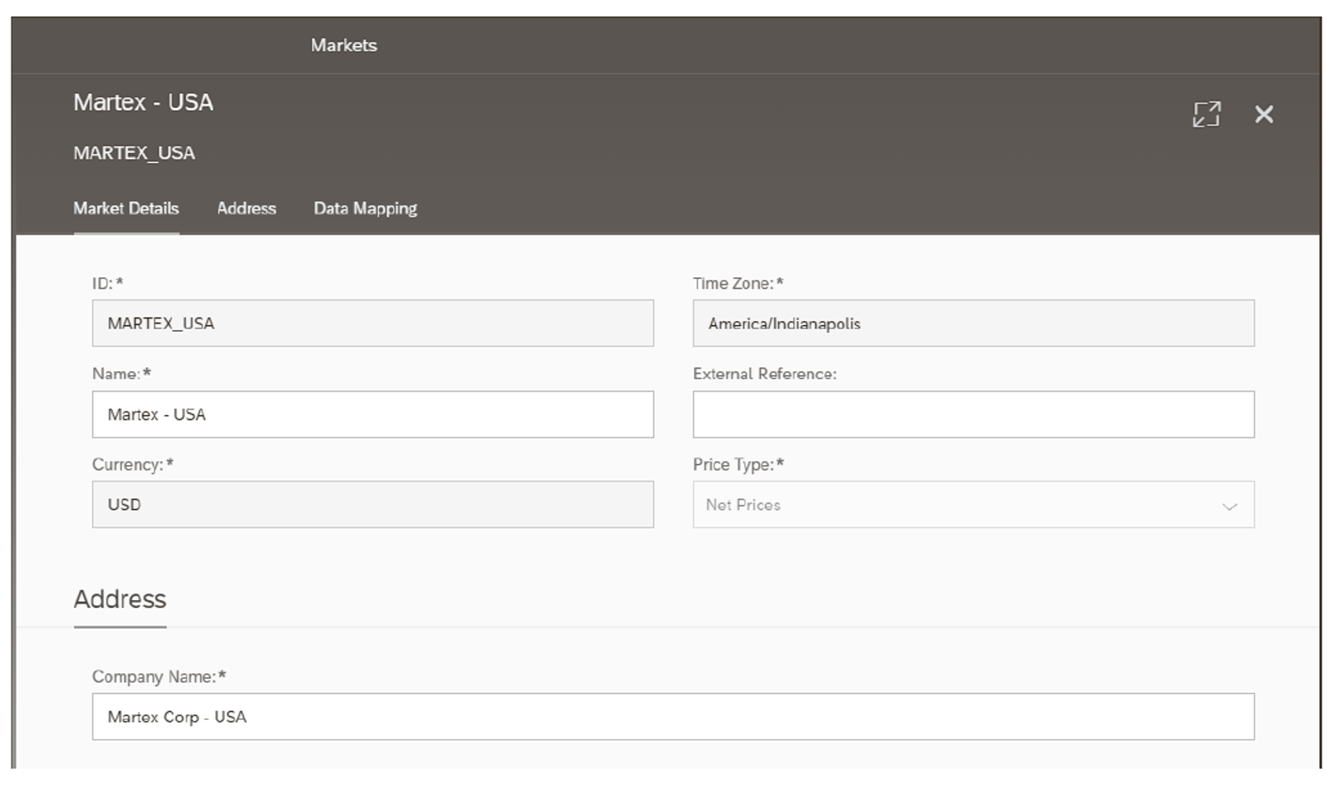
Task: Click the MARTEX_USA subtitle under the dialog title
Action: pos(133,152)
